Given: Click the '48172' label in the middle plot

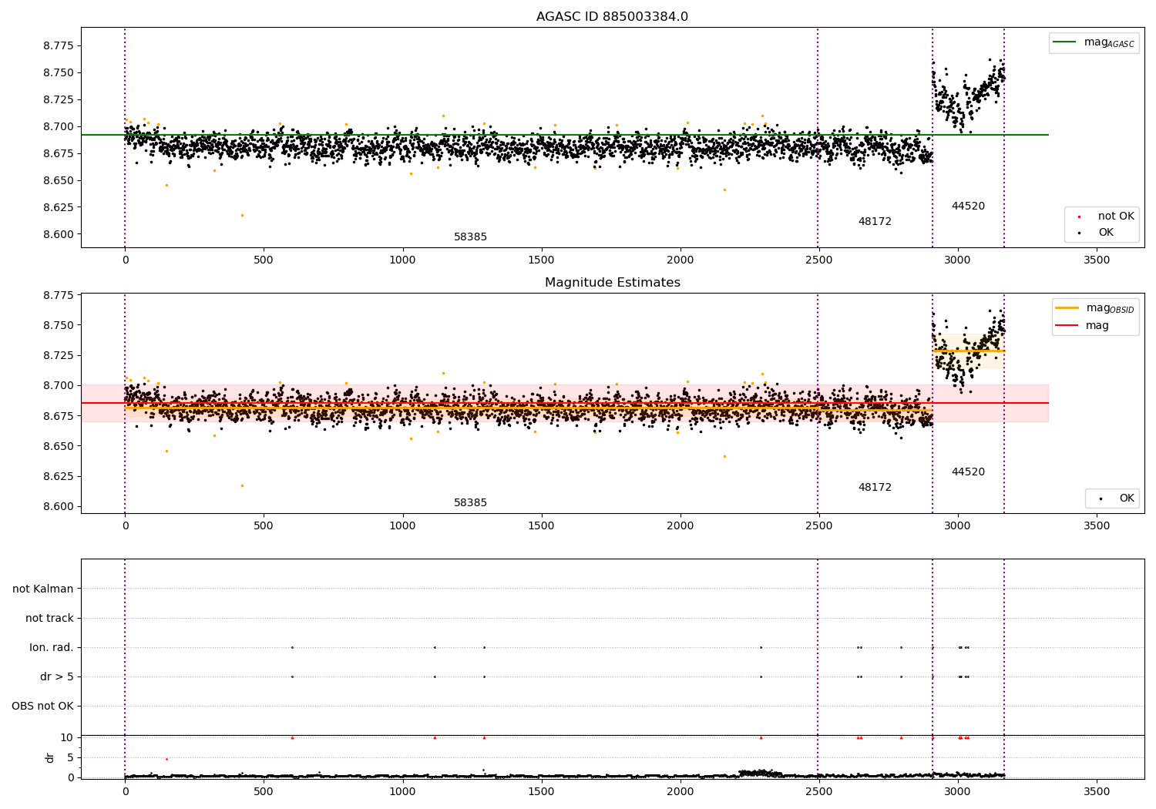Looking at the screenshot, I should click(875, 488).
